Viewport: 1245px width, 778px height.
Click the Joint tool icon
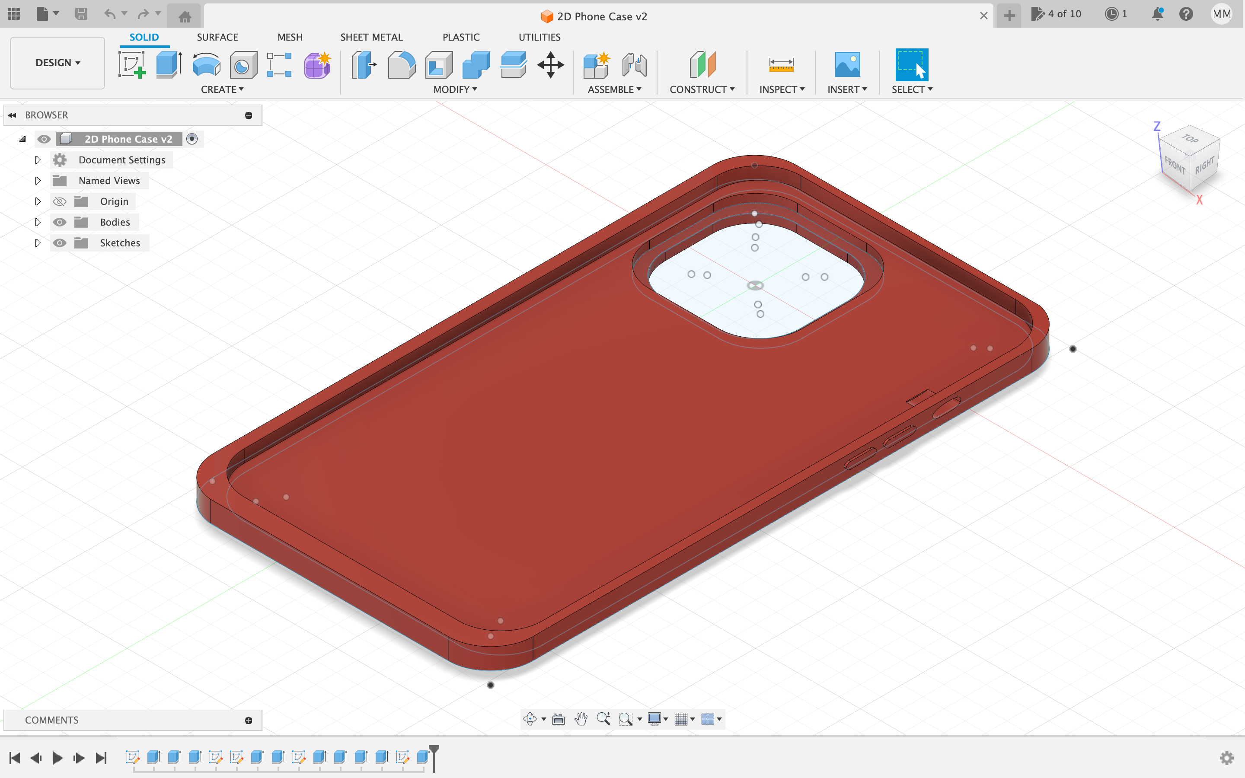point(634,65)
